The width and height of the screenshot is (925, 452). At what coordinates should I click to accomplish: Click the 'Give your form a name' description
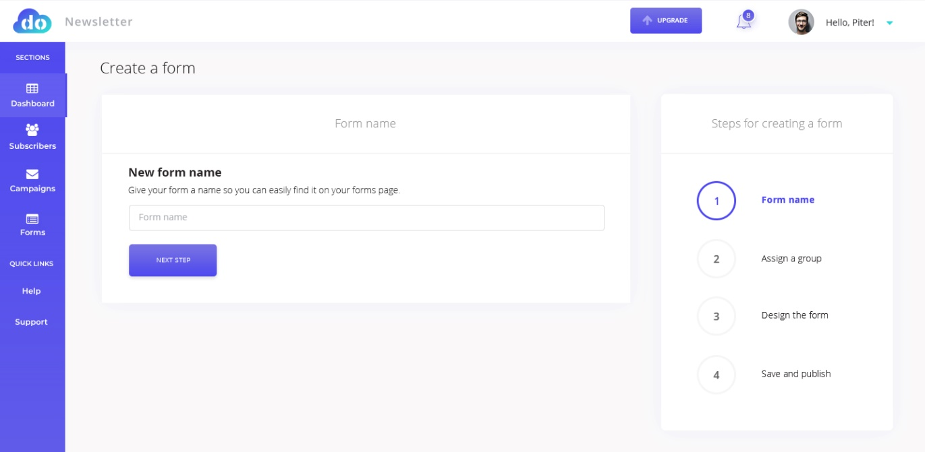click(264, 191)
